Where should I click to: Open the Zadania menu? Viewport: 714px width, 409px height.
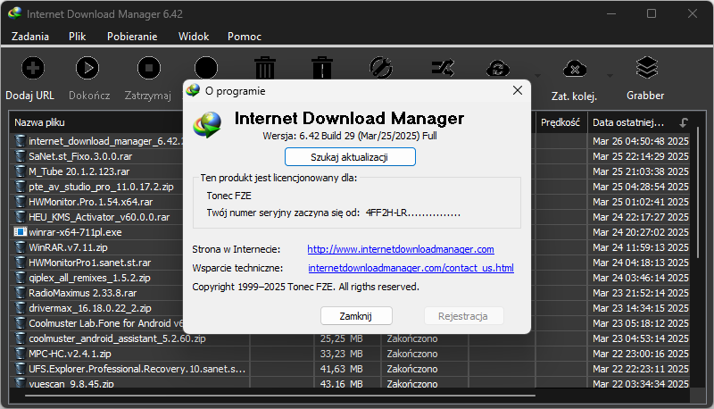[x=30, y=37]
